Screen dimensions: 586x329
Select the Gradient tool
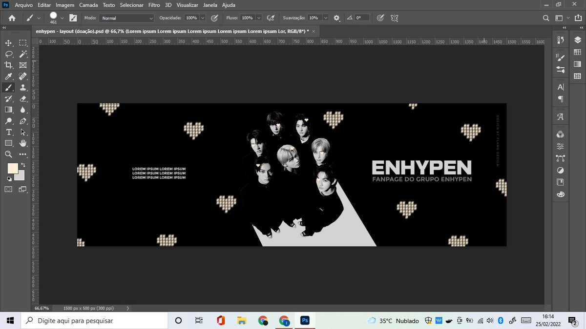[x=8, y=110]
